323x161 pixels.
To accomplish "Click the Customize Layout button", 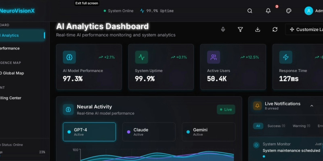I will tap(305, 29).
